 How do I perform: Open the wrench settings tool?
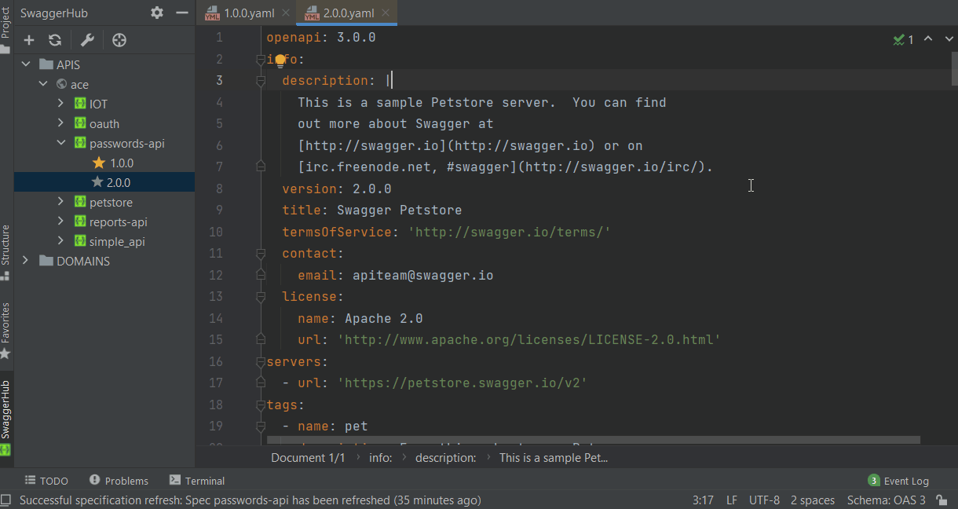(x=87, y=40)
